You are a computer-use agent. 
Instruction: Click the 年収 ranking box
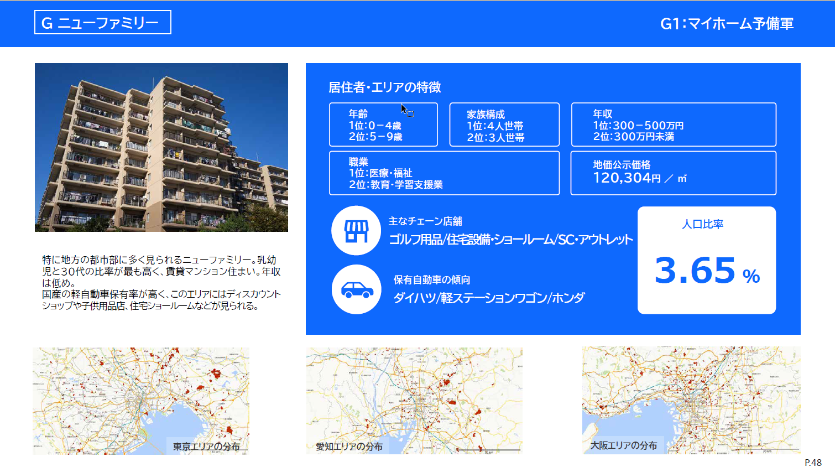(674, 125)
